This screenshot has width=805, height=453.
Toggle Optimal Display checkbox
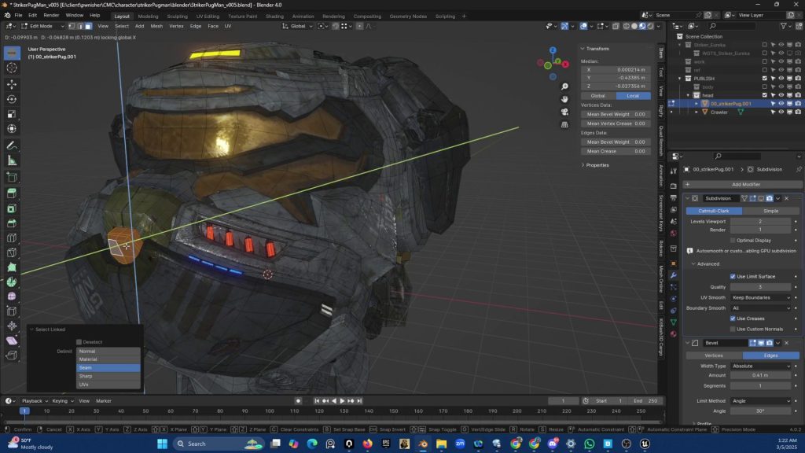coord(733,241)
